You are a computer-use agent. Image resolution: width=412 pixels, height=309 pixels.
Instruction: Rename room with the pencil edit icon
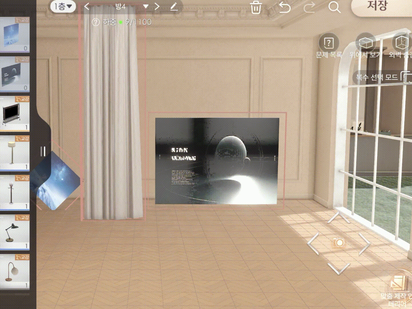tap(174, 7)
